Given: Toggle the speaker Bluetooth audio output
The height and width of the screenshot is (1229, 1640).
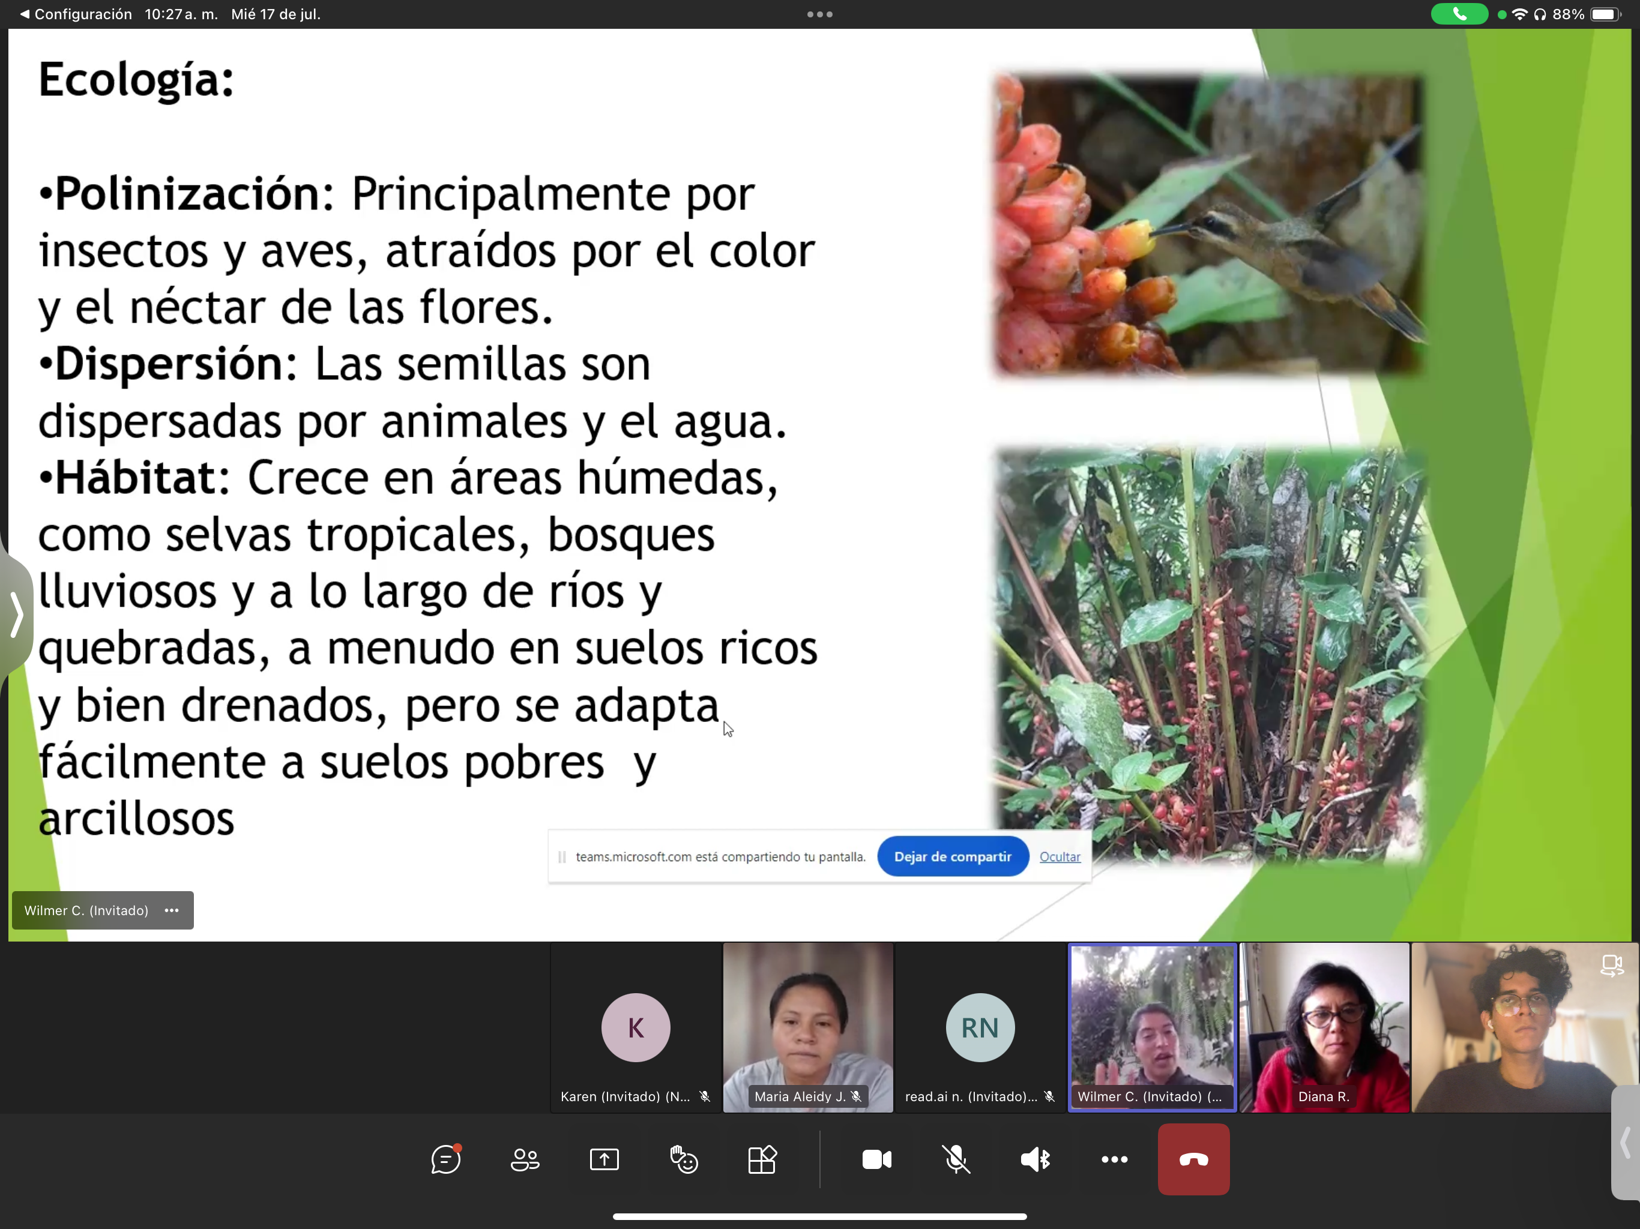Looking at the screenshot, I should click(1035, 1159).
